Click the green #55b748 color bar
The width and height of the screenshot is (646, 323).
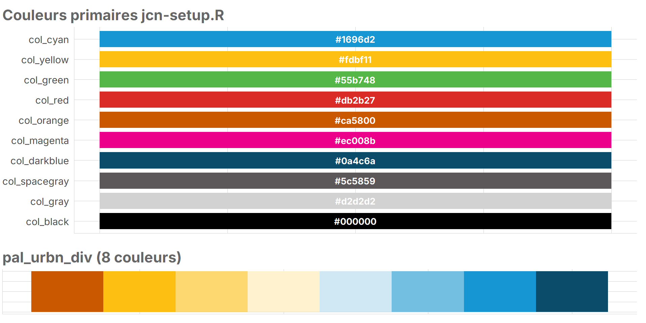(x=355, y=79)
